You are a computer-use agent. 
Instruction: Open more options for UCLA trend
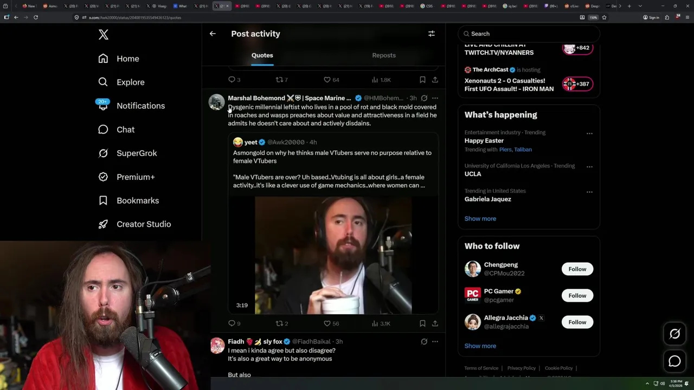(589, 166)
